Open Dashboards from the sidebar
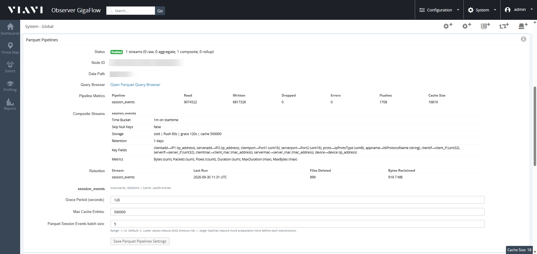 10,29
